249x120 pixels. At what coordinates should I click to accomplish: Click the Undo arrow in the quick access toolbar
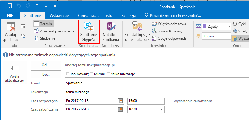pos(19,6)
